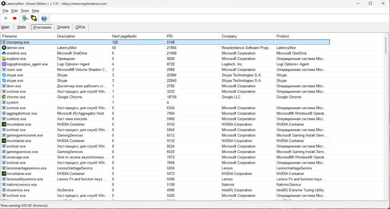This screenshot has width=390, height=209.
Task: Open the Tools menu
Action: [x=25, y=11]
